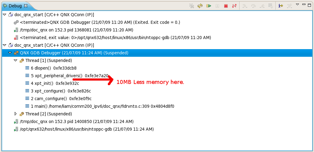The height and width of the screenshot is (152, 314).
Task: Expand the Thread [2] (Suspended) node
Action: point(16,114)
